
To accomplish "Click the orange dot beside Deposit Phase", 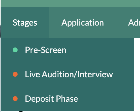I will pos(15,99).
